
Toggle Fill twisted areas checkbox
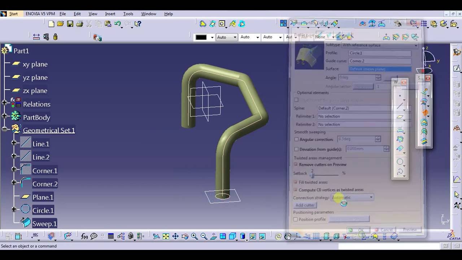[296, 182]
